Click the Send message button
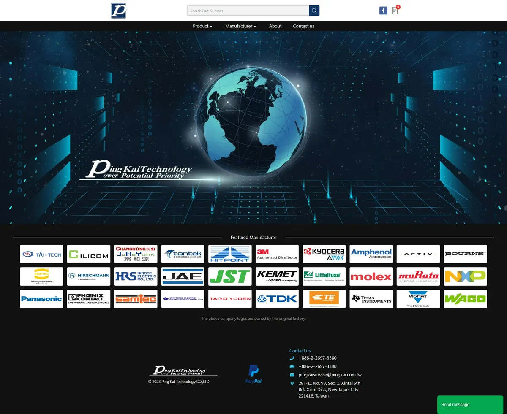Screen dimensions: 507x414 (470, 404)
